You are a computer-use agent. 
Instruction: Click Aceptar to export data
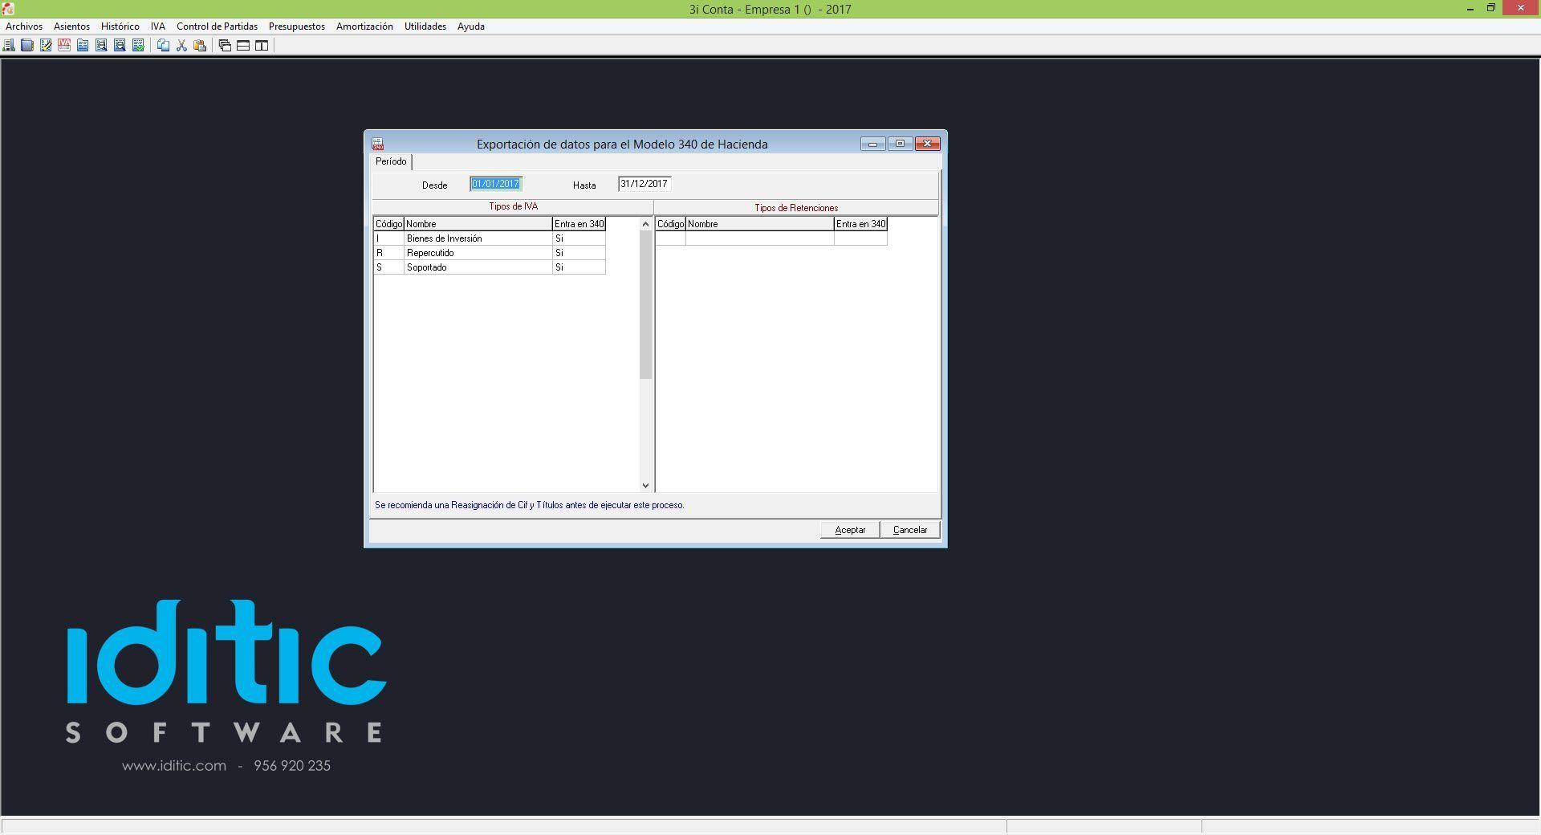tap(850, 530)
